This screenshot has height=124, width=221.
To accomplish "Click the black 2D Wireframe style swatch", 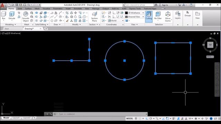I will point(126,13).
